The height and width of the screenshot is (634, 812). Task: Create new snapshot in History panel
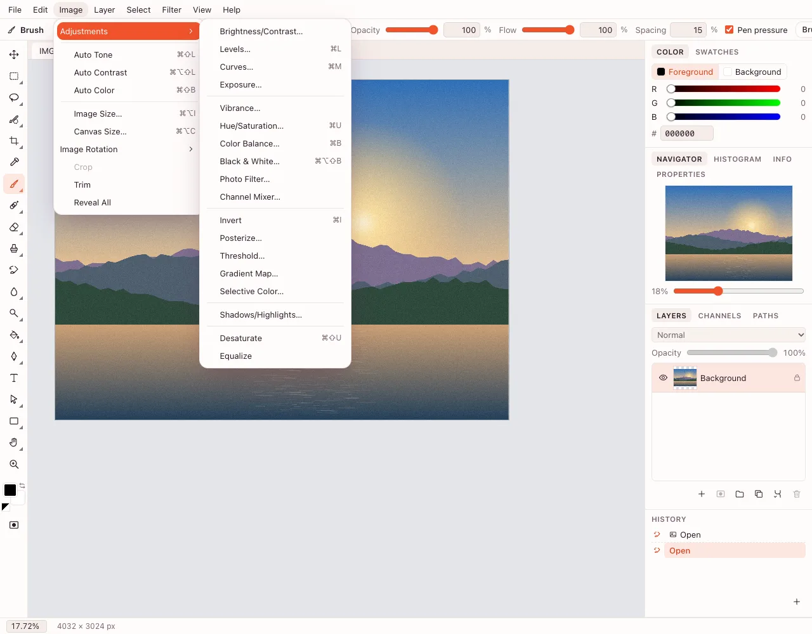tap(797, 602)
